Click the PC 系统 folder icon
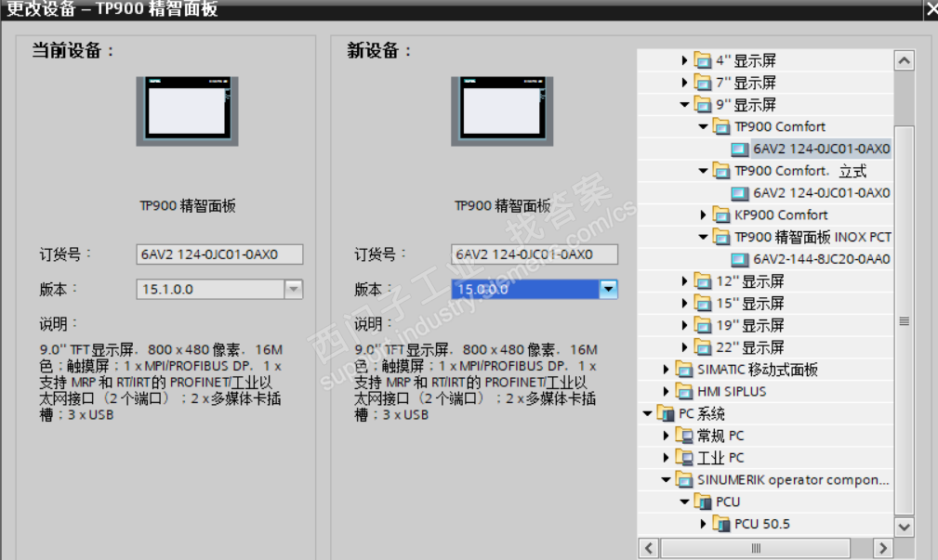 [666, 413]
